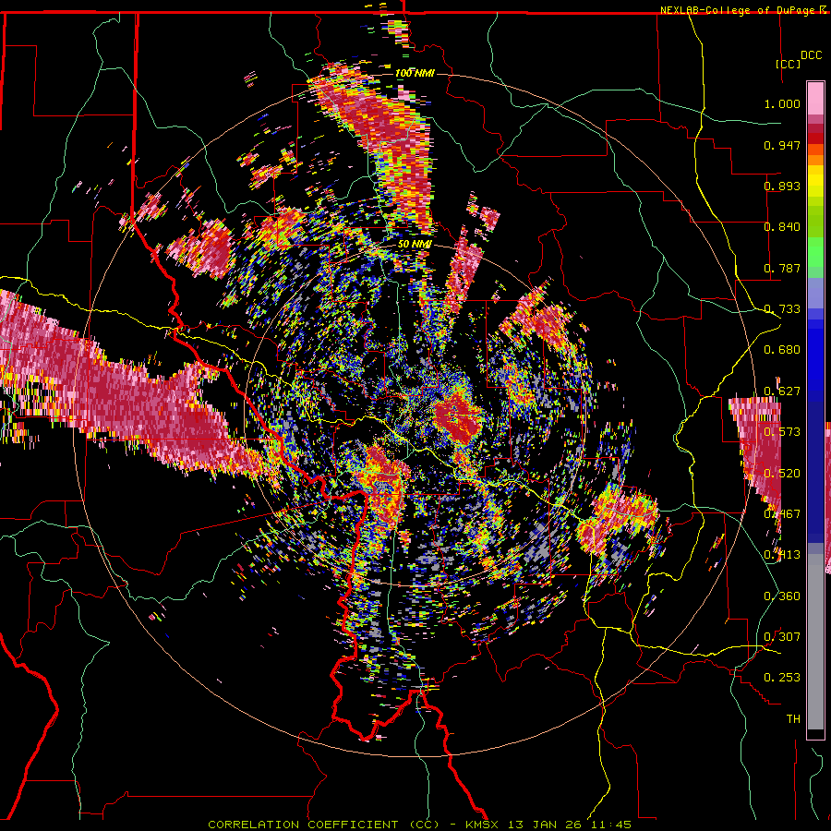This screenshot has height=831, width=831.
Task: Select the 0.360 legend value
Action: pyautogui.click(x=782, y=596)
